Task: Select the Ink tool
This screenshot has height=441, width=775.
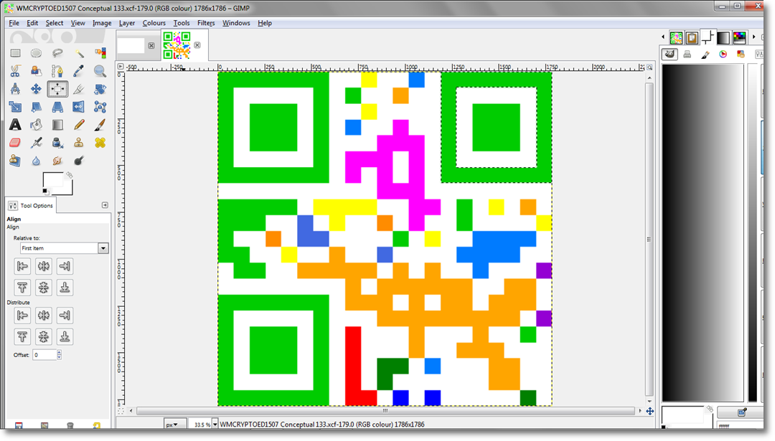Action: click(57, 143)
